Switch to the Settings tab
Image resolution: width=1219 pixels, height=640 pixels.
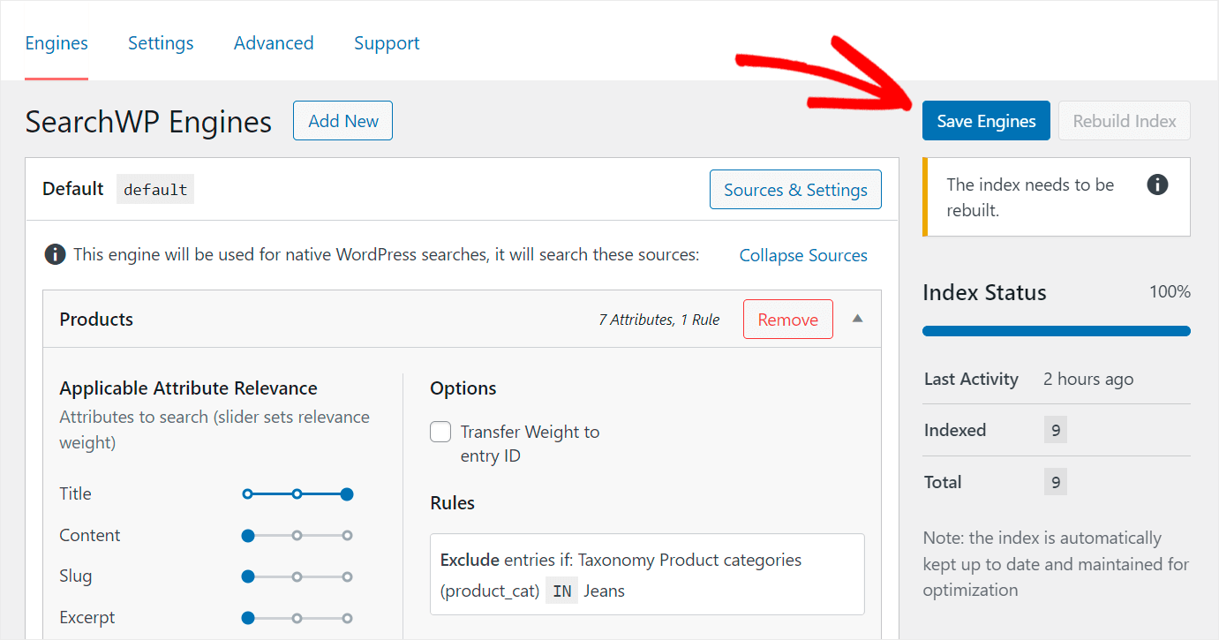(x=161, y=43)
